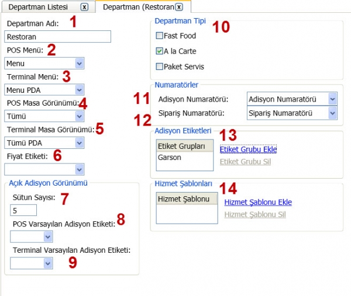Enable the Fast Food checkbox
The width and height of the screenshot is (351, 296).
(159, 36)
